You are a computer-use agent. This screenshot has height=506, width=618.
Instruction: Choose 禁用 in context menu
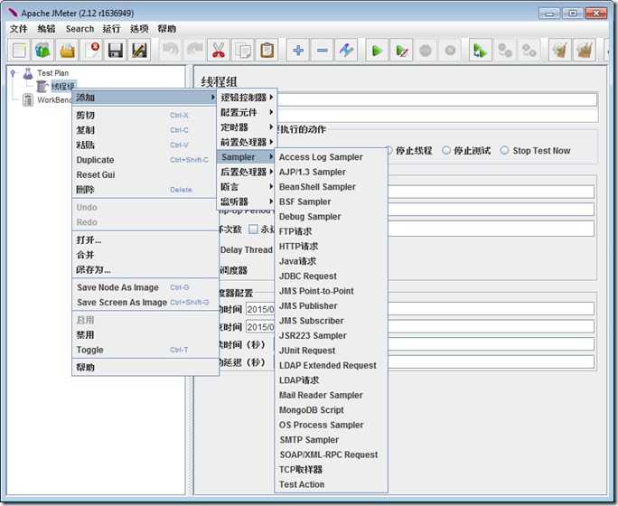pos(145,335)
